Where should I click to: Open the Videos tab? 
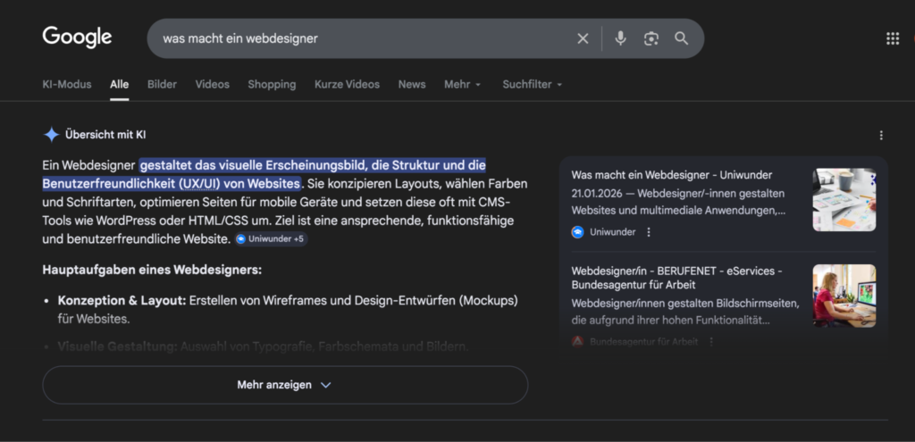click(x=213, y=84)
